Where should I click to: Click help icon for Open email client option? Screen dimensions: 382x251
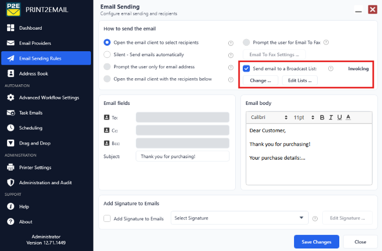[x=231, y=43]
